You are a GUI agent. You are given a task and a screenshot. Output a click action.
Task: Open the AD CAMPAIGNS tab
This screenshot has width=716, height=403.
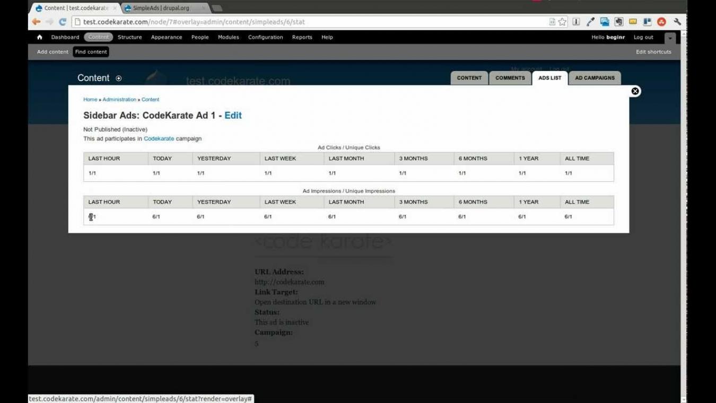coord(595,78)
